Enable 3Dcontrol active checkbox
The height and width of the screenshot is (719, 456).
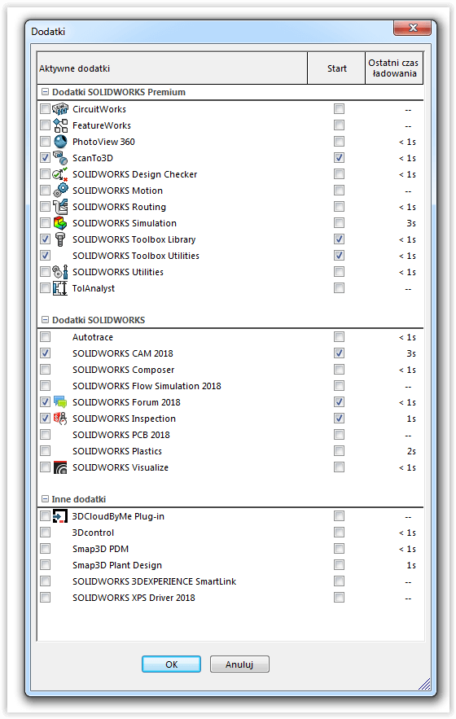click(x=45, y=533)
